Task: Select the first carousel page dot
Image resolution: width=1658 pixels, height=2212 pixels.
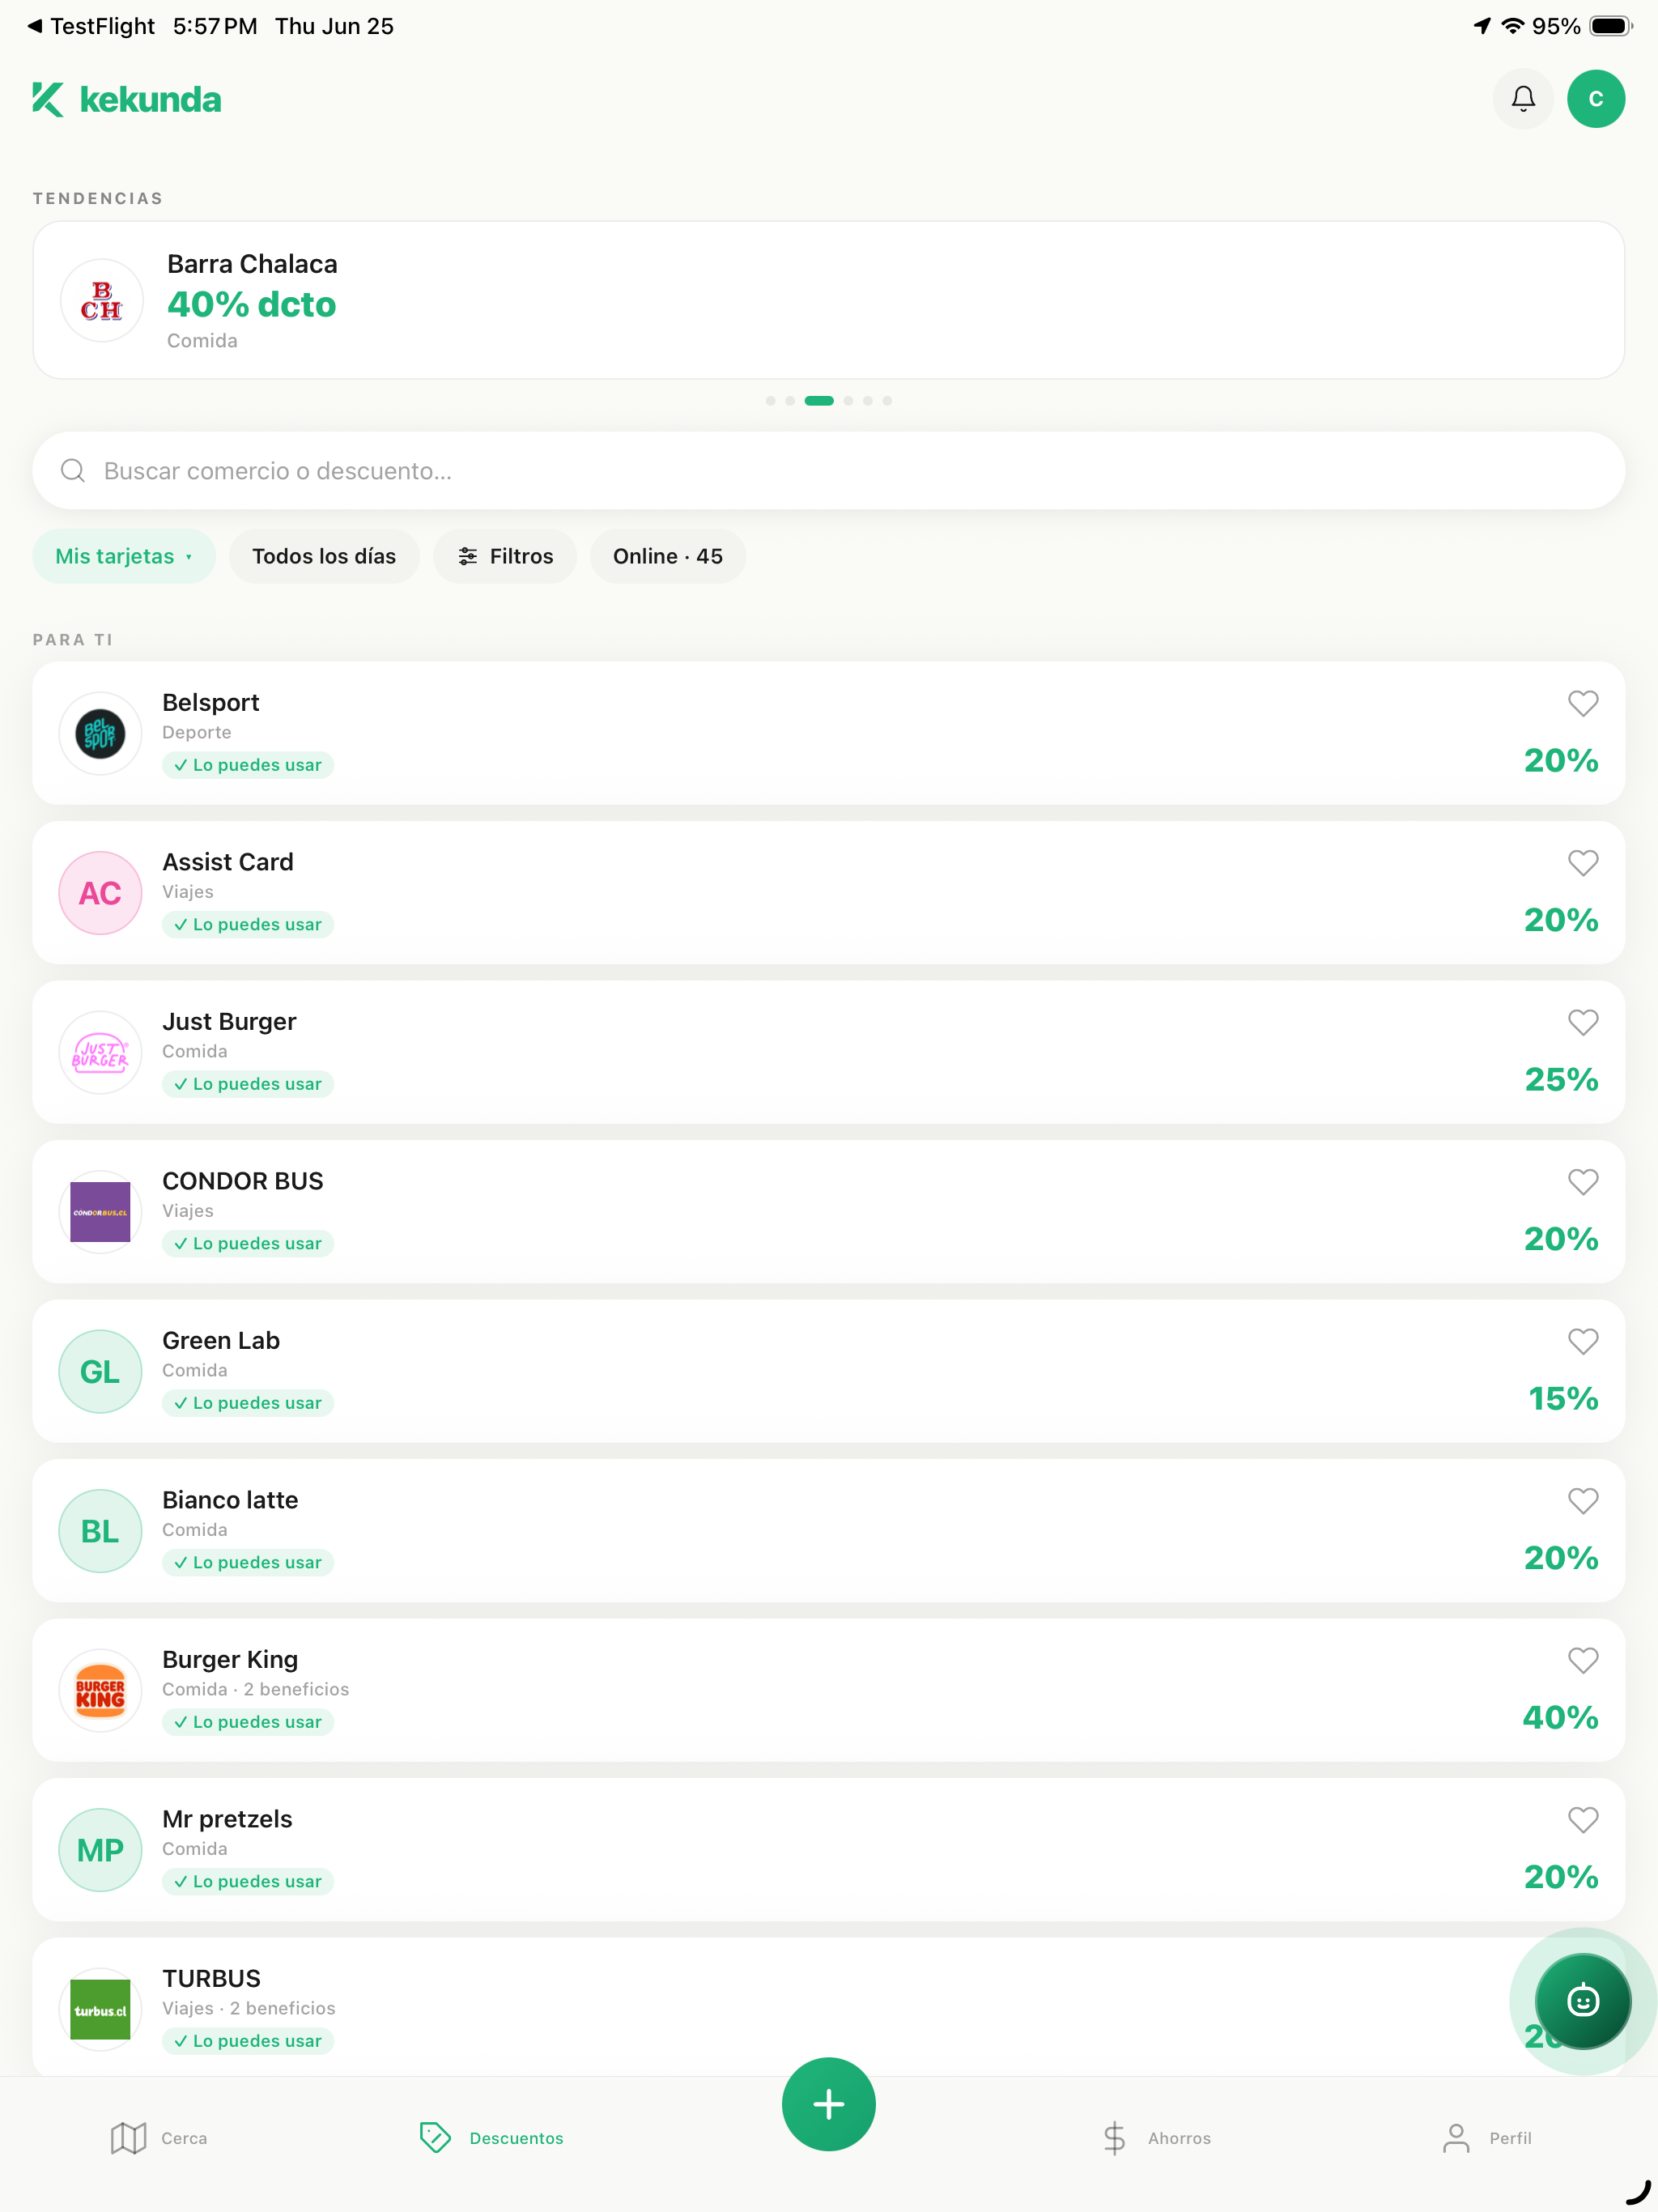Action: pyautogui.click(x=770, y=401)
